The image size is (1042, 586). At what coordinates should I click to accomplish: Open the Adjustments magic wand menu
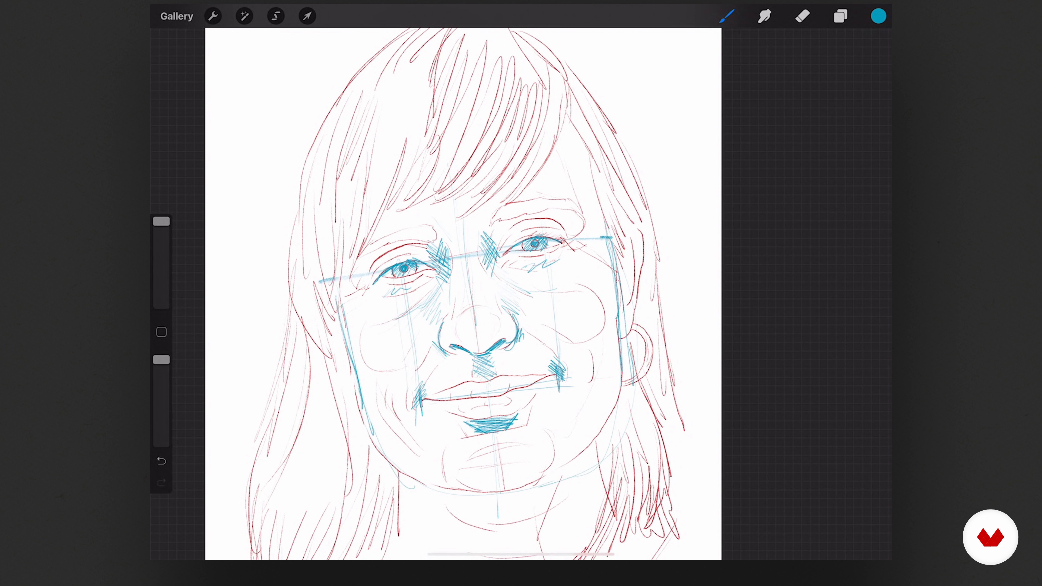pos(244,16)
